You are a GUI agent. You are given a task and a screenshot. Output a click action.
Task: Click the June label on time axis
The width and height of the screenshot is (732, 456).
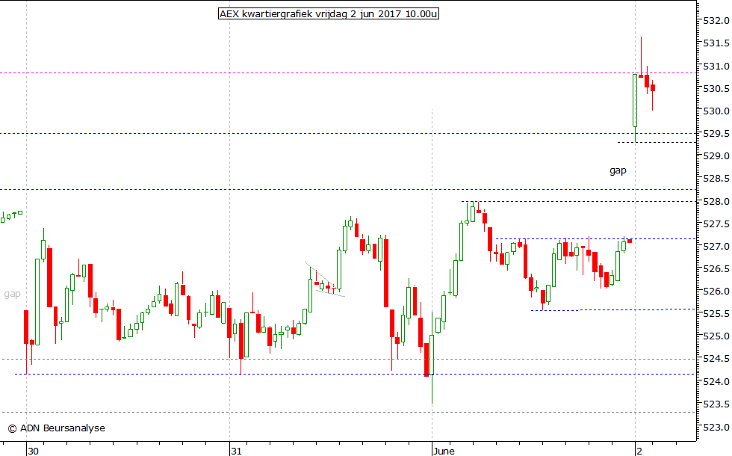point(444,451)
